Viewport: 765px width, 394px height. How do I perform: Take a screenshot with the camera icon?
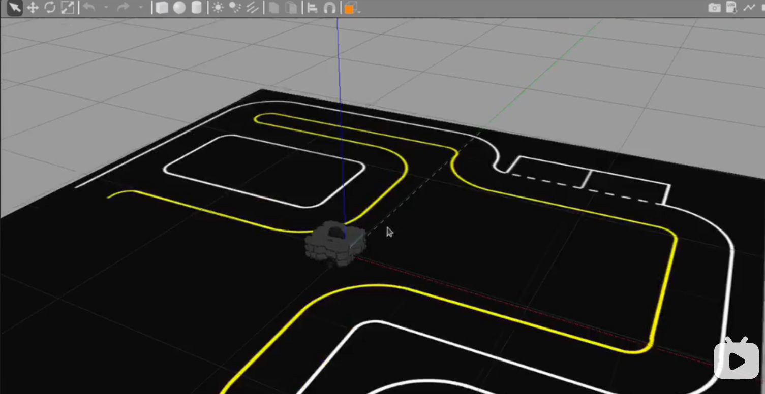[714, 8]
